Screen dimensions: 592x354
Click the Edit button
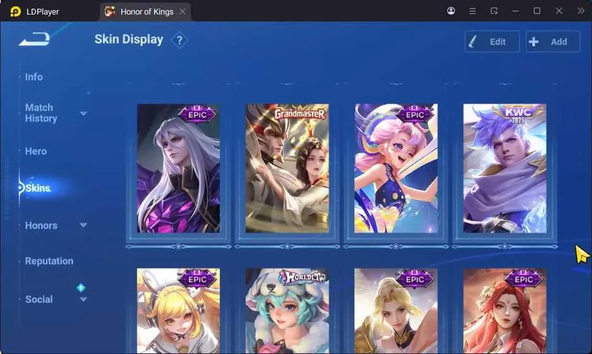point(492,42)
